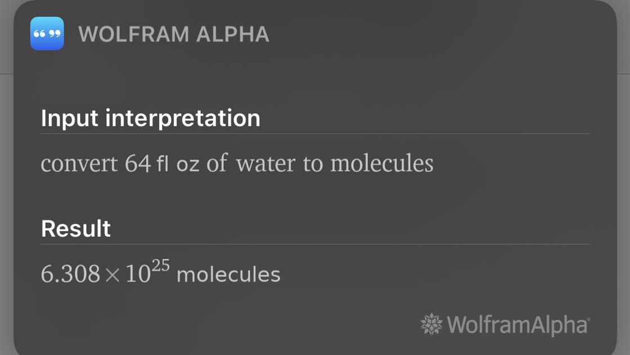Click the WolframAlpha spikey star logo

click(431, 324)
